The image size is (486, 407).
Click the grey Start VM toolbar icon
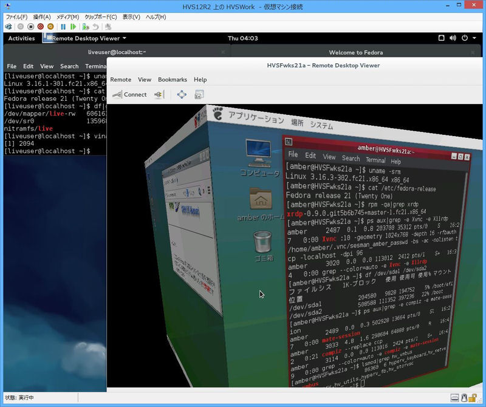tap(21, 27)
